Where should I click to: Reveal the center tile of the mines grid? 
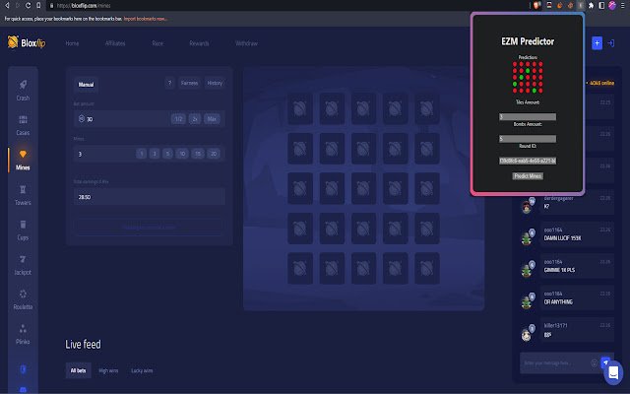tap(363, 188)
